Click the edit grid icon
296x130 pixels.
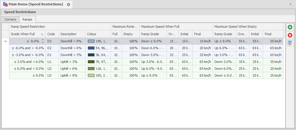290,43
